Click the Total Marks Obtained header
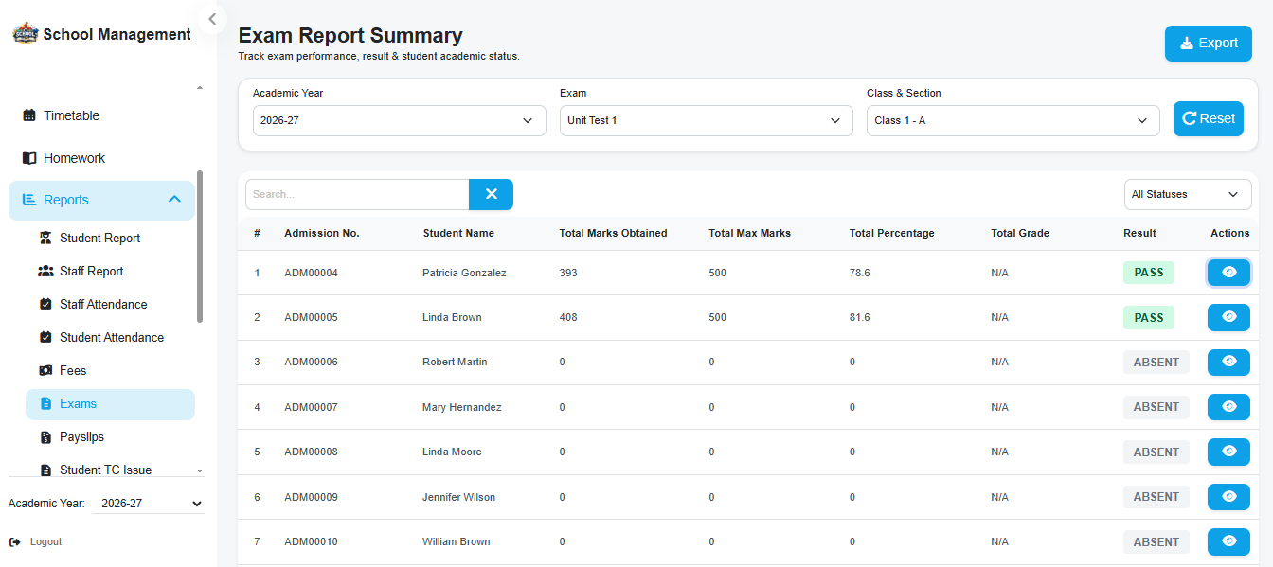Screen dimensions: 1273x567 [x=613, y=233]
